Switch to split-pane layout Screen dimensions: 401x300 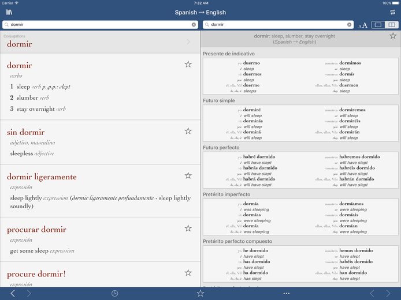[392, 24]
